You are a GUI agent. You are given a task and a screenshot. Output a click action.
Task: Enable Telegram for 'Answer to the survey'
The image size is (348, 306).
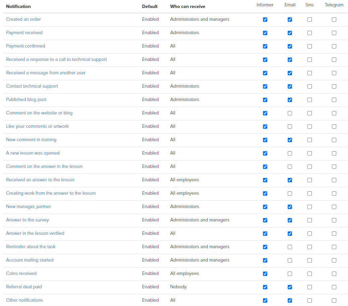(334, 220)
